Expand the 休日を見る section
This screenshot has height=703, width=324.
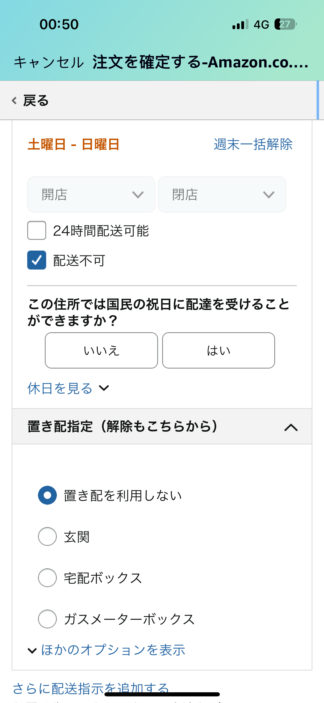pyautogui.click(x=60, y=388)
